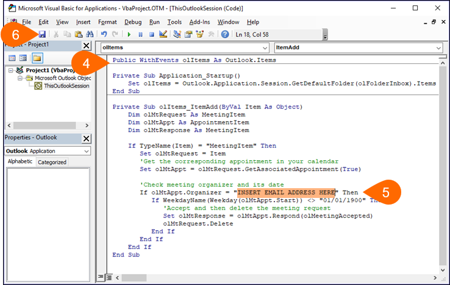The image size is (450, 285).
Task: Open the olItems object dropdown
Action: [265, 48]
